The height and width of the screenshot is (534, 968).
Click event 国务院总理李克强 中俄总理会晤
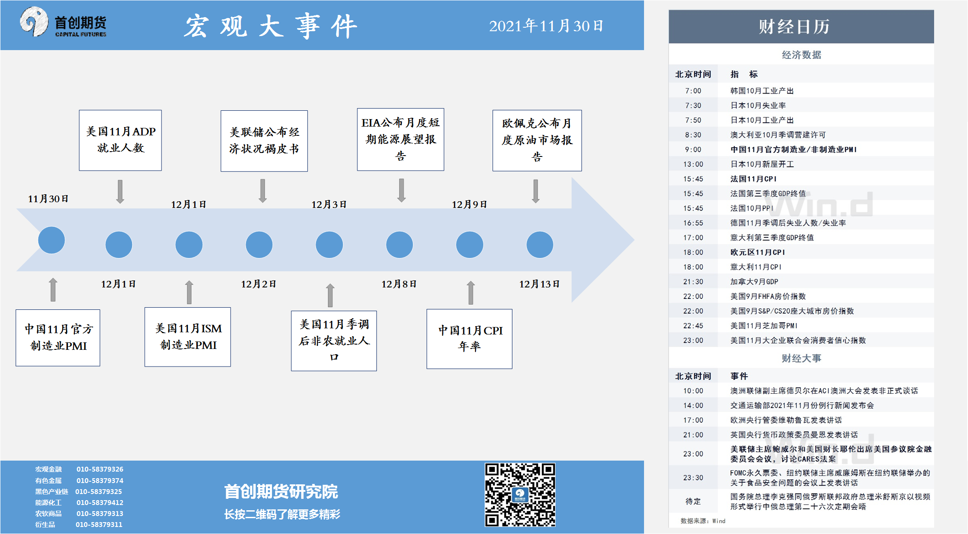coord(801,501)
